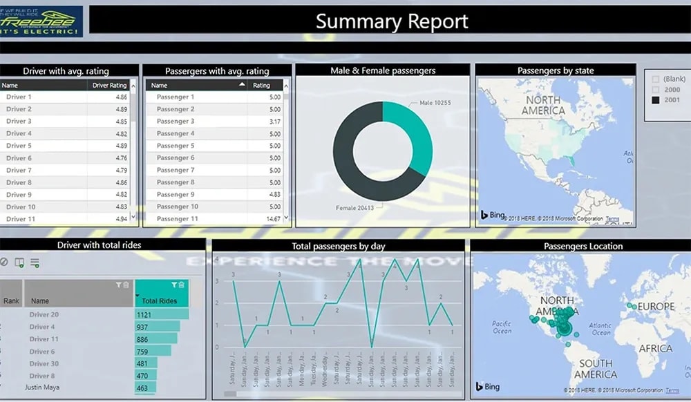Tick the 2000 checkbox in the year filter
Viewport: 691px width, 402px height.
pos(656,90)
